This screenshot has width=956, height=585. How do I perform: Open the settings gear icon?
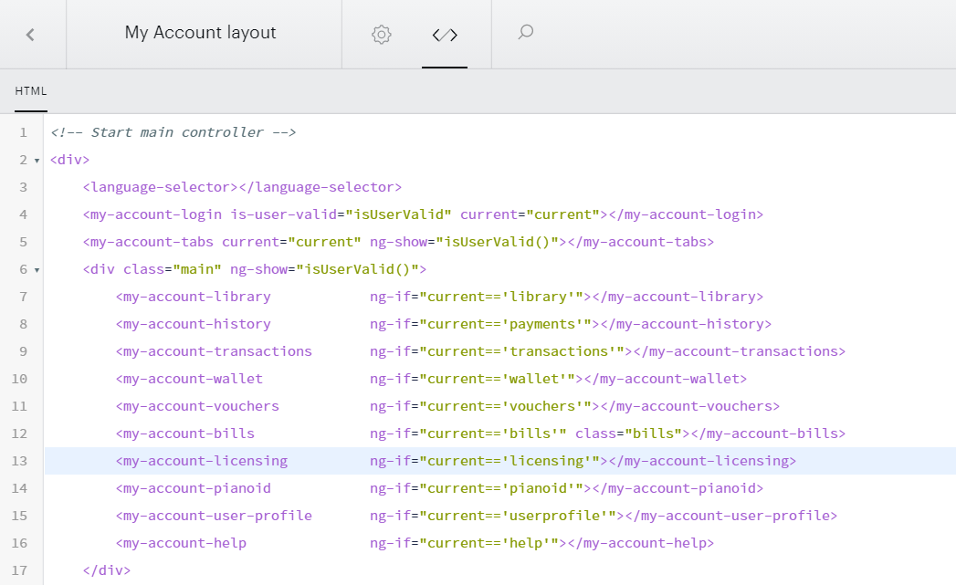coord(381,34)
